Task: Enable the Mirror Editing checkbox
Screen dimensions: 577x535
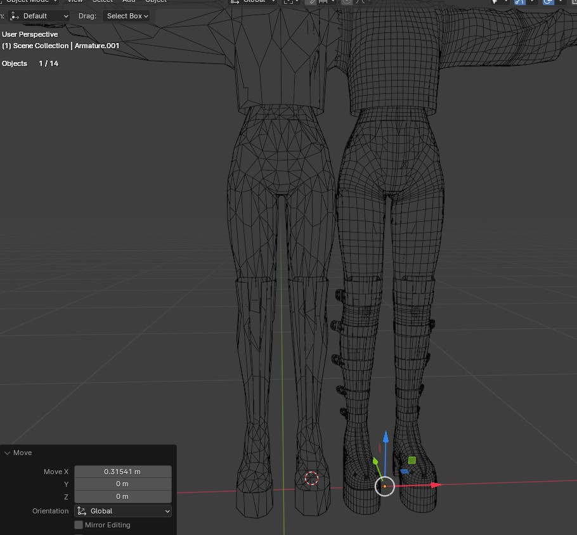Action: (79, 525)
